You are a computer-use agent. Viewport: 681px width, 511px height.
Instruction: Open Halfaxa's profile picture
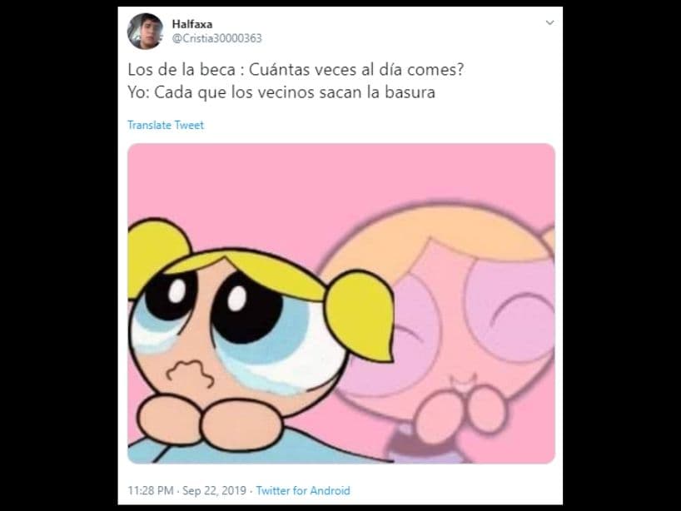click(145, 32)
